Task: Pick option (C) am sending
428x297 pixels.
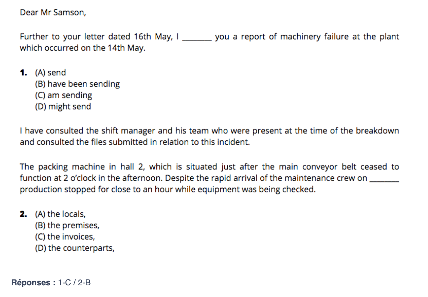Action: tap(64, 95)
